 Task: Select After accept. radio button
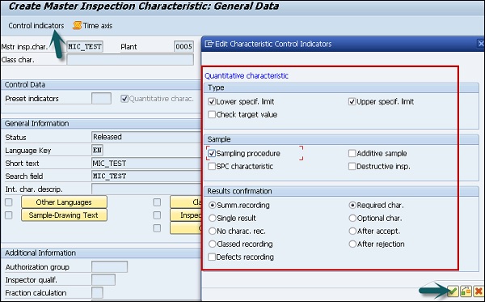coord(352,231)
